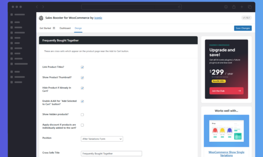This screenshot has width=263, height=157.
Task: Click the browser back arrow
Action: pos(37,7)
